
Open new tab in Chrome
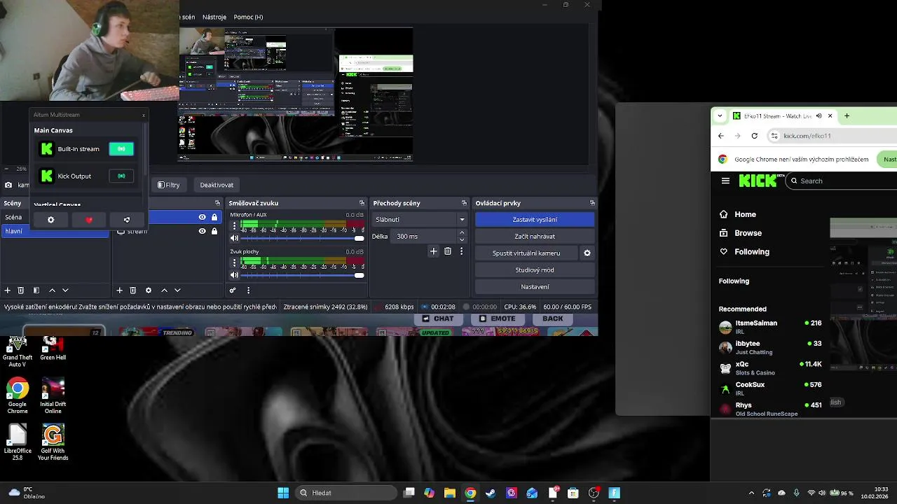pos(847,116)
